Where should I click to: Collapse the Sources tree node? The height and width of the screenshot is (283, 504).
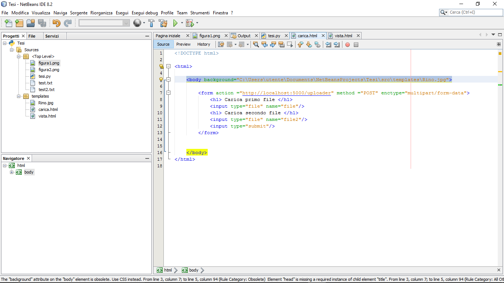point(12,50)
